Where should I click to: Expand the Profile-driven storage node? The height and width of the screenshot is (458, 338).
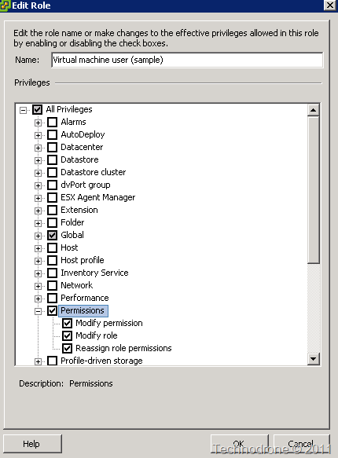pos(38,361)
